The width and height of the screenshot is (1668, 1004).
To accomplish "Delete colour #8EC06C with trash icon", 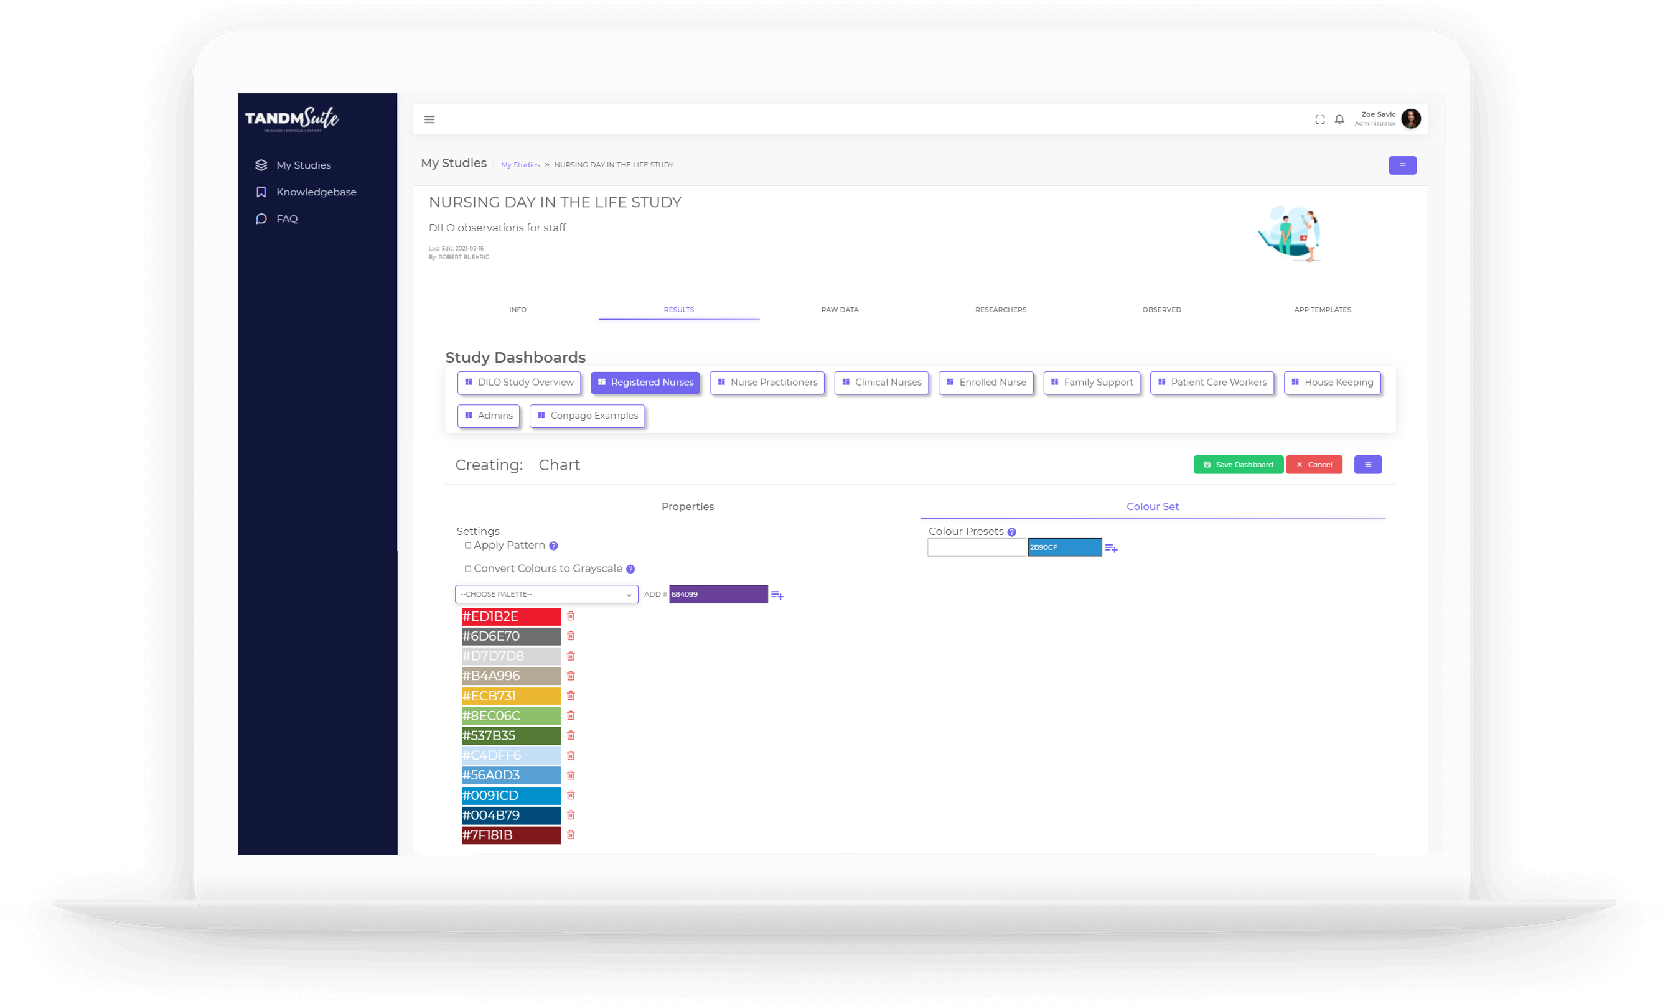I will [x=571, y=716].
